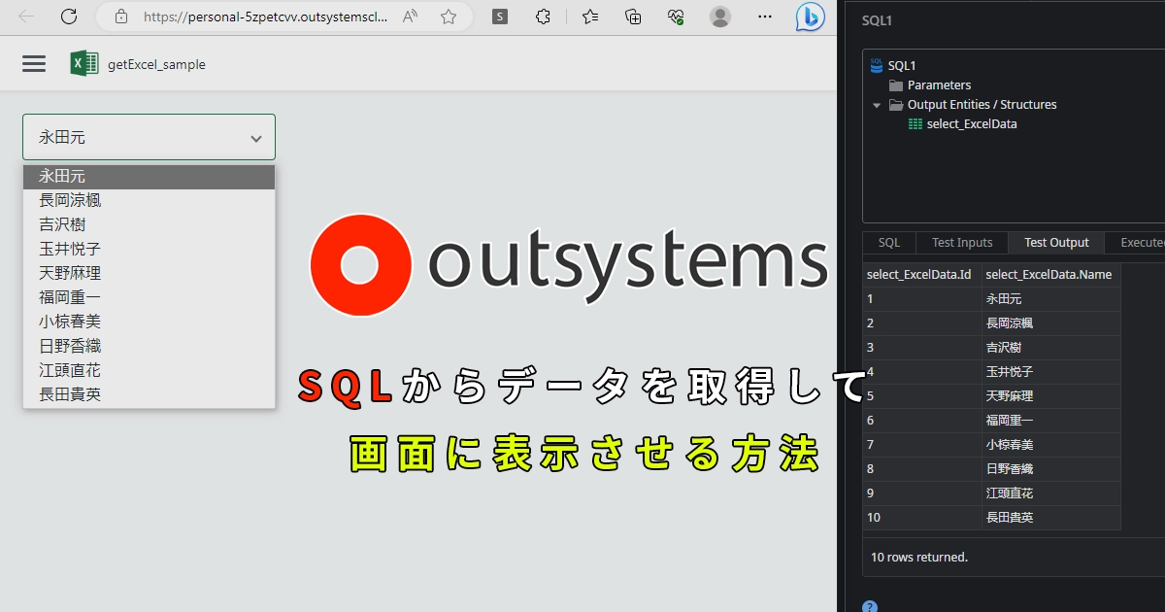1165x612 pixels.
Task: Click the Parameters folder icon
Action: pyautogui.click(x=896, y=85)
